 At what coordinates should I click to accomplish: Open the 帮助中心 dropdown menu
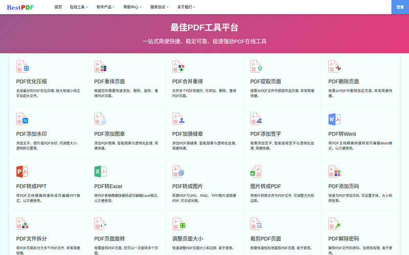pos(132,7)
